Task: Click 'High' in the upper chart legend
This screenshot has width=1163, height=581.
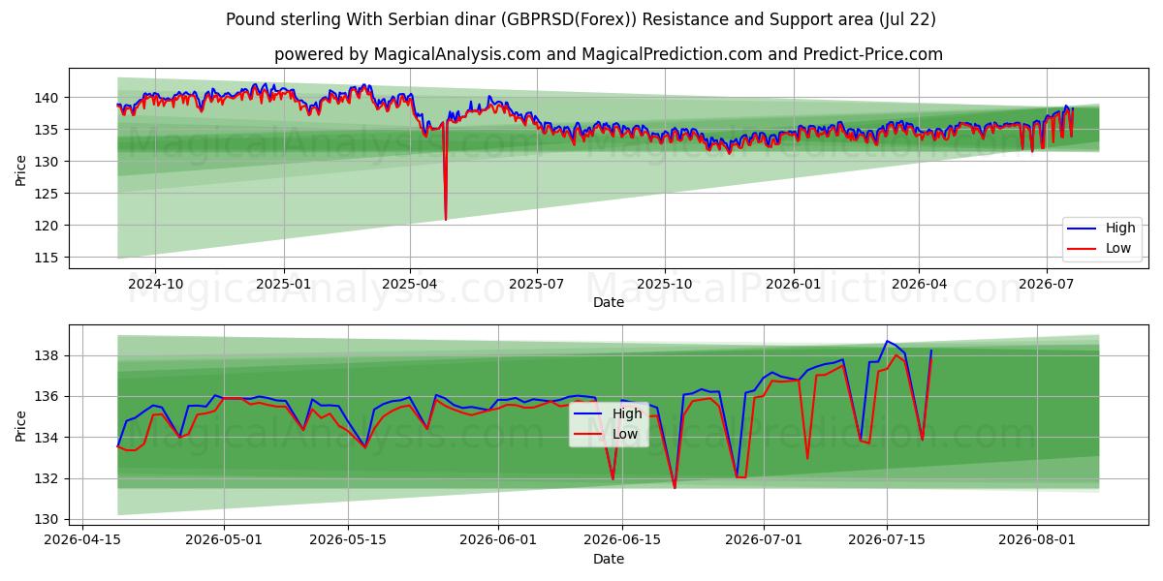Action: [x=1120, y=229]
